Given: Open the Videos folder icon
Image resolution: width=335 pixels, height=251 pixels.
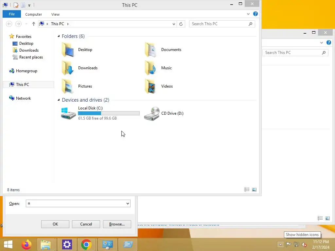Looking at the screenshot, I should coord(151,86).
